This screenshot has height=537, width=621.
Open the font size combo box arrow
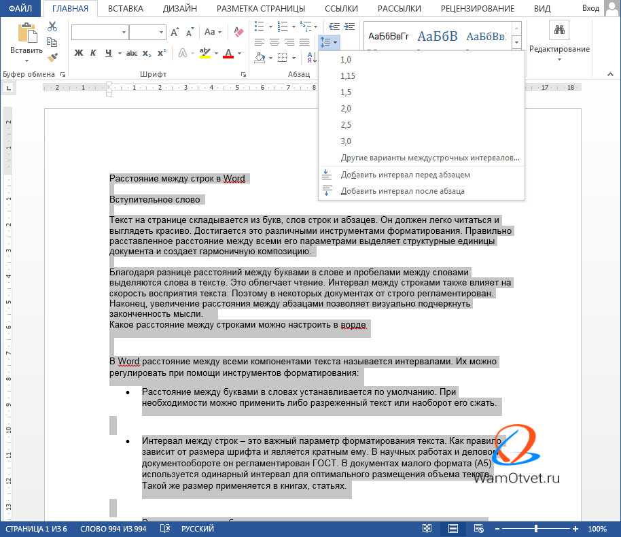pyautogui.click(x=161, y=32)
